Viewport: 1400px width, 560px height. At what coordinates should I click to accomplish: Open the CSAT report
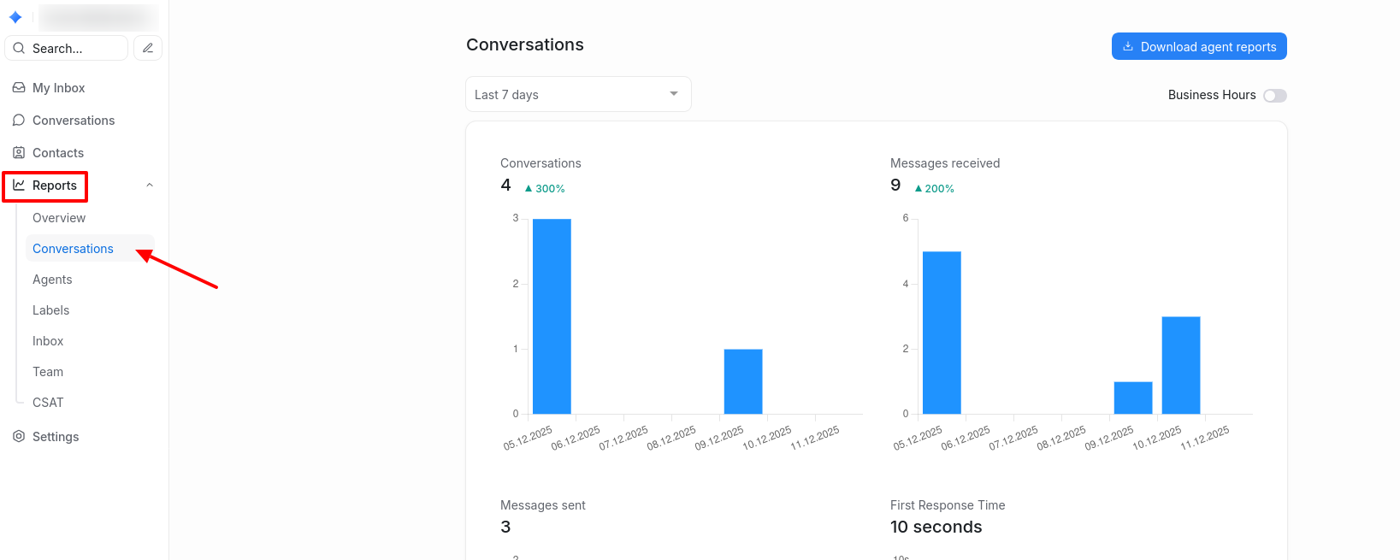coord(48,403)
